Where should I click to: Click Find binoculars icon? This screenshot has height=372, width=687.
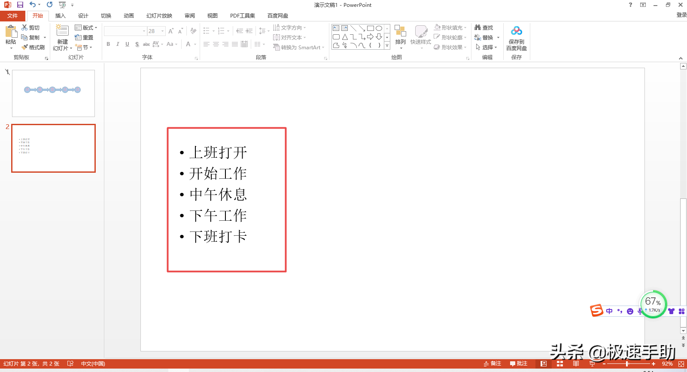click(477, 27)
